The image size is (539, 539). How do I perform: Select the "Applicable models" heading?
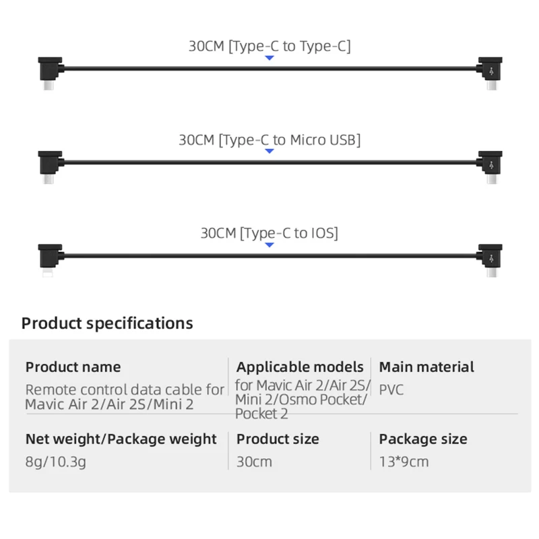(x=300, y=367)
